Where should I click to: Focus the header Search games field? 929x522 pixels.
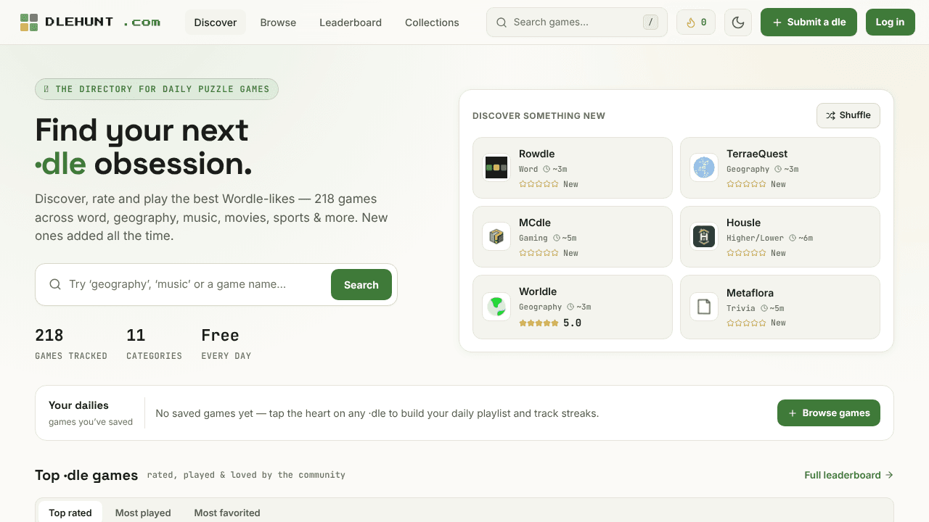[x=577, y=22]
